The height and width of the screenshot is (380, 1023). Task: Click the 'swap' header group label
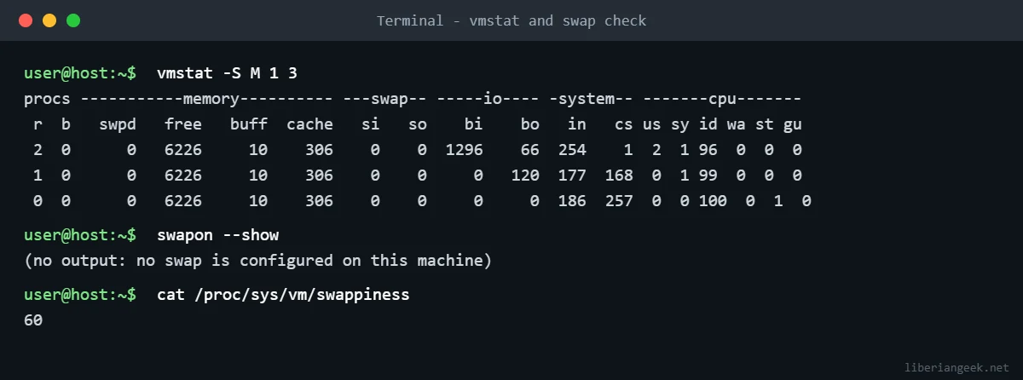point(390,99)
